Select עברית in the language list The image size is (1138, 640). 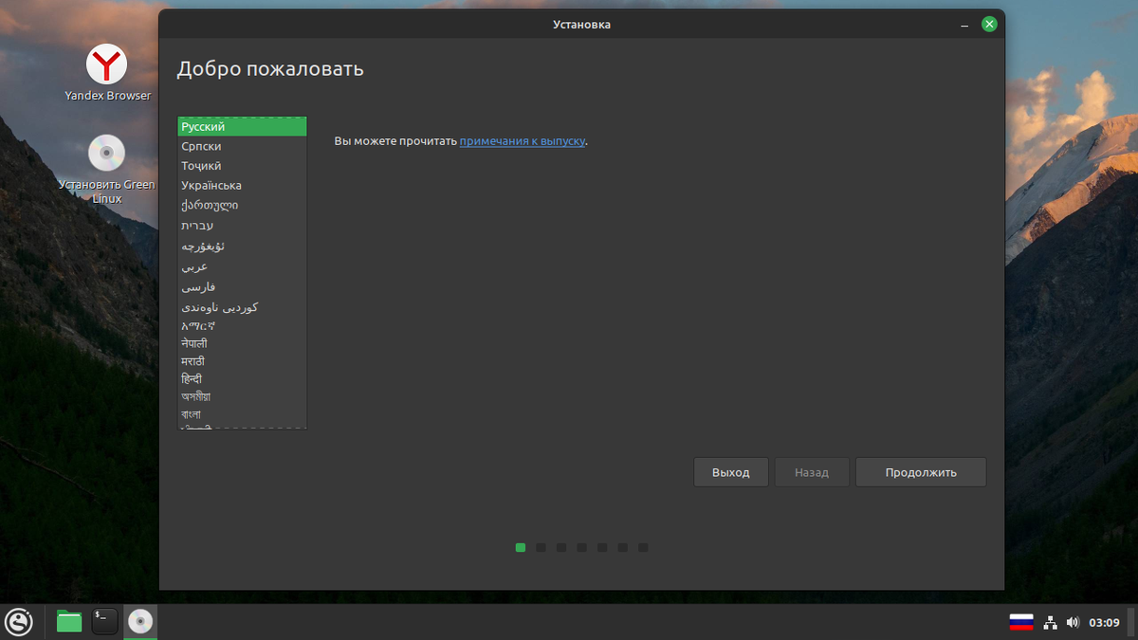(243, 226)
